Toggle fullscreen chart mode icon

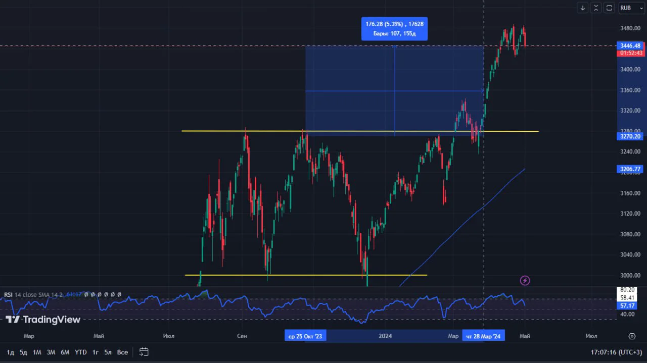pyautogui.click(x=610, y=8)
